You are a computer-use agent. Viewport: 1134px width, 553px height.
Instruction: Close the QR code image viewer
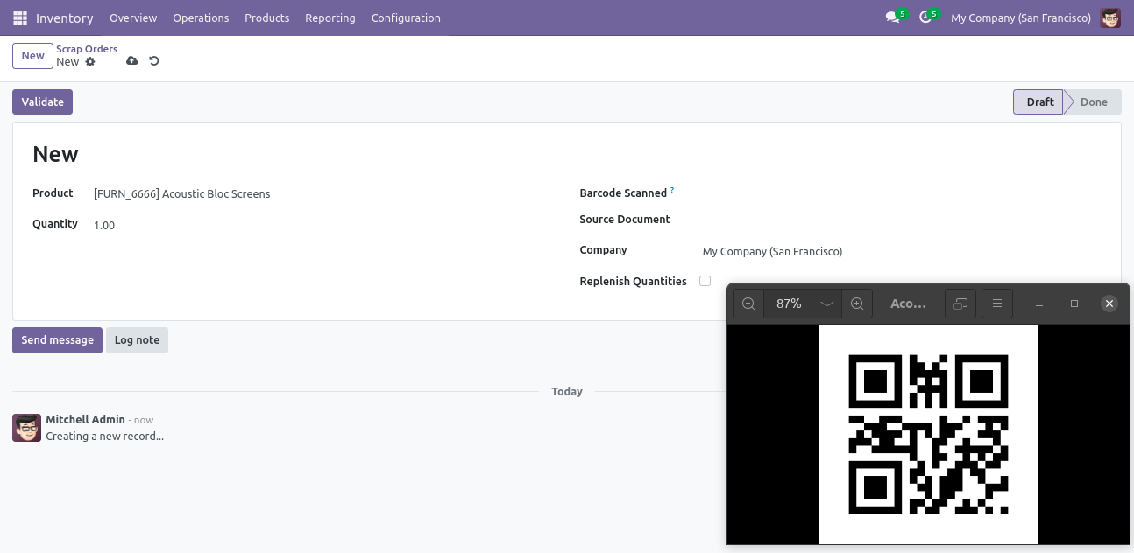tap(1109, 304)
